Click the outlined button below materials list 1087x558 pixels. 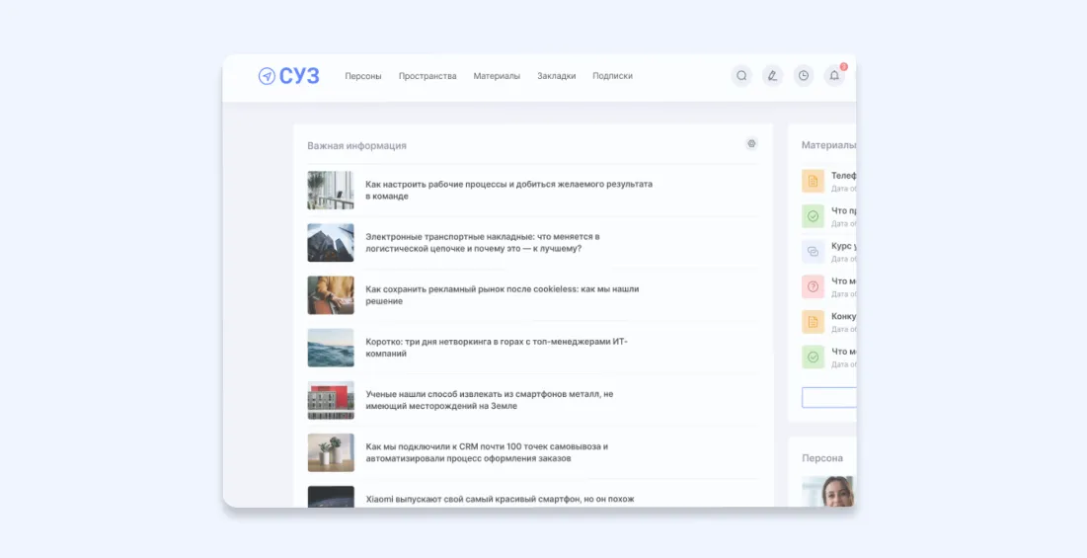click(828, 398)
